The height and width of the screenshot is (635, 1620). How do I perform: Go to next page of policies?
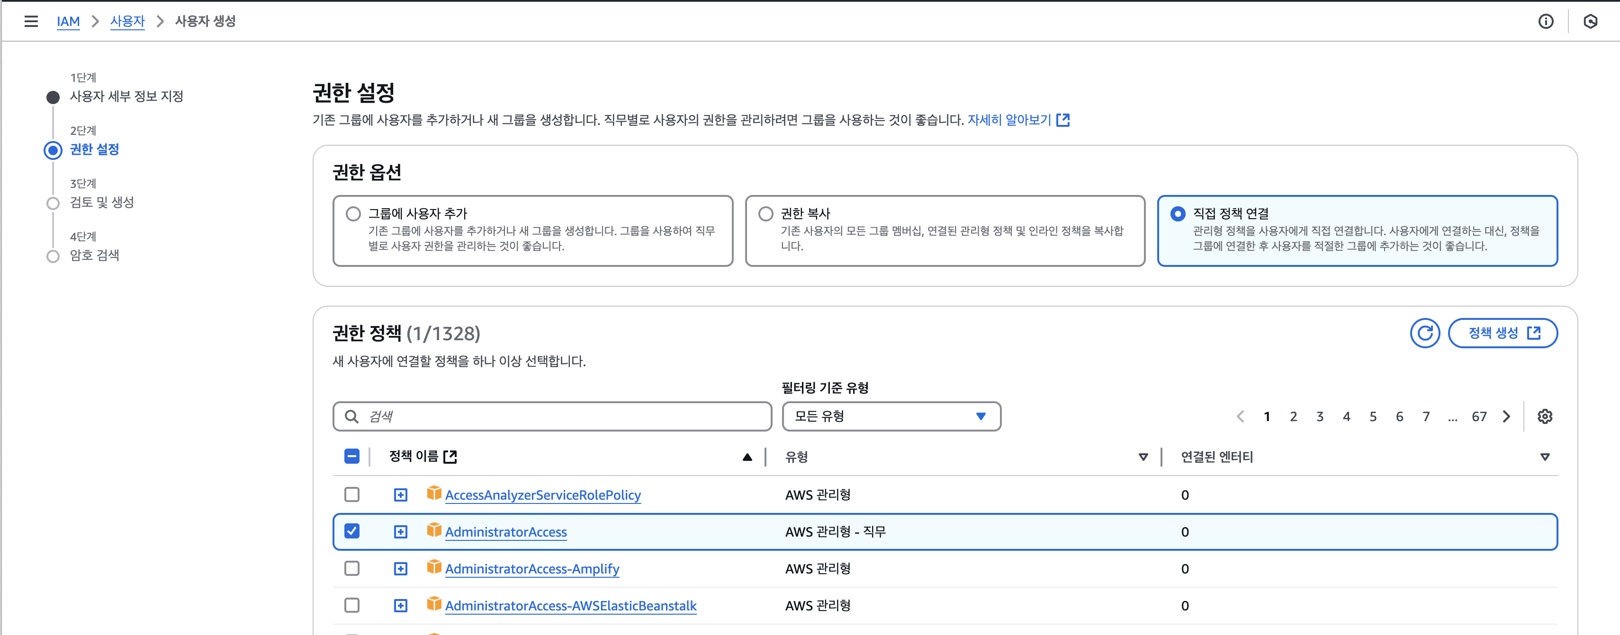[x=1506, y=416]
